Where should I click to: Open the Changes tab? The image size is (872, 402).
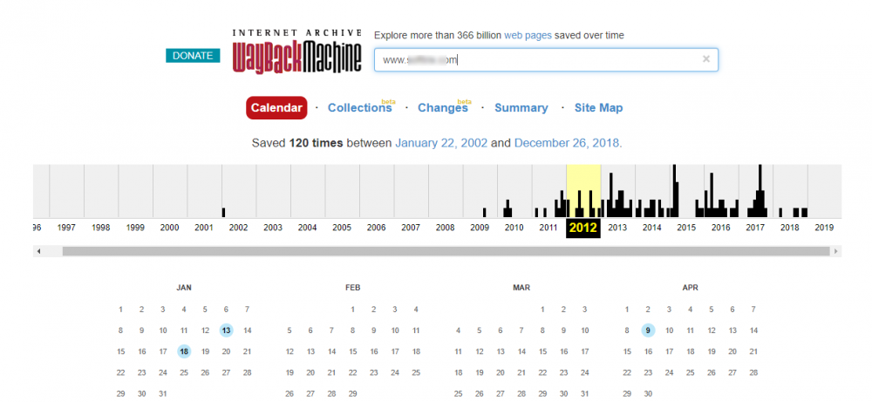click(x=442, y=108)
